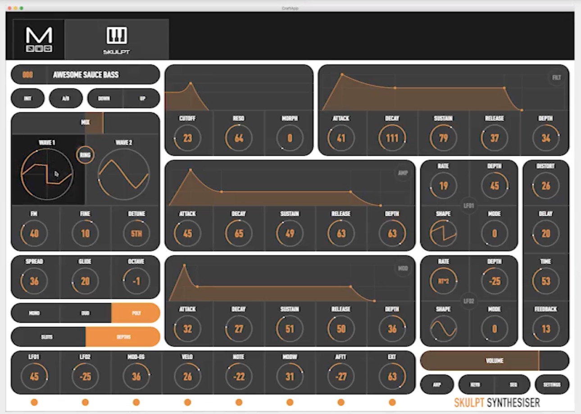581x414 pixels.
Task: Toggle the A/B compare button
Action: point(66,98)
